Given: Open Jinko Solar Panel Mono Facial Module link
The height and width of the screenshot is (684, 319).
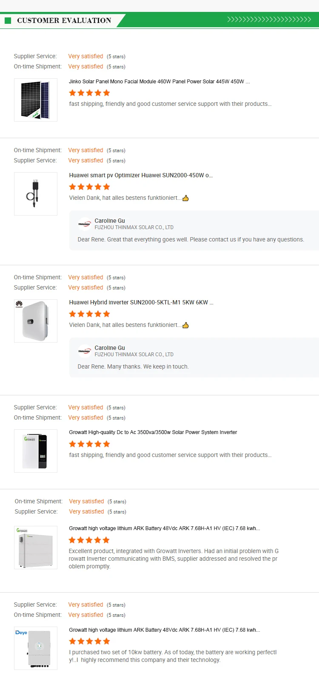Looking at the screenshot, I should [159, 82].
